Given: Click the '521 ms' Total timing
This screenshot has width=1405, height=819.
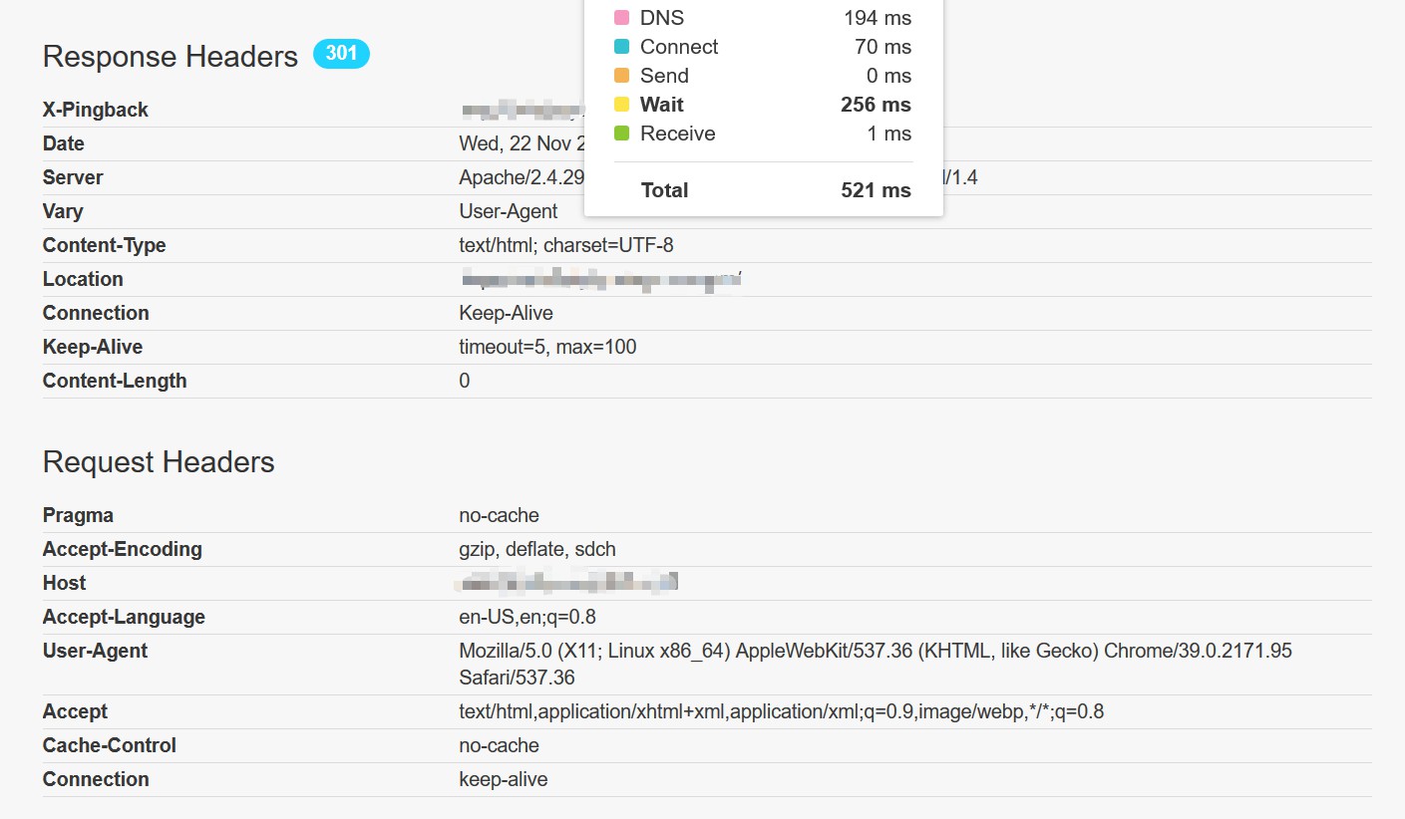Looking at the screenshot, I should point(877,190).
